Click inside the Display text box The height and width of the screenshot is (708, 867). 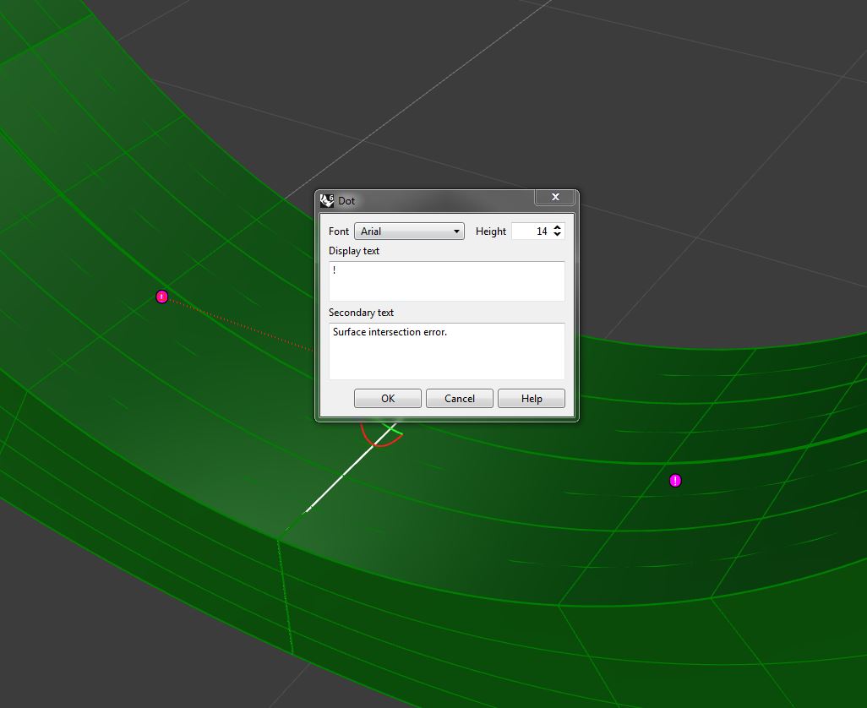[447, 281]
